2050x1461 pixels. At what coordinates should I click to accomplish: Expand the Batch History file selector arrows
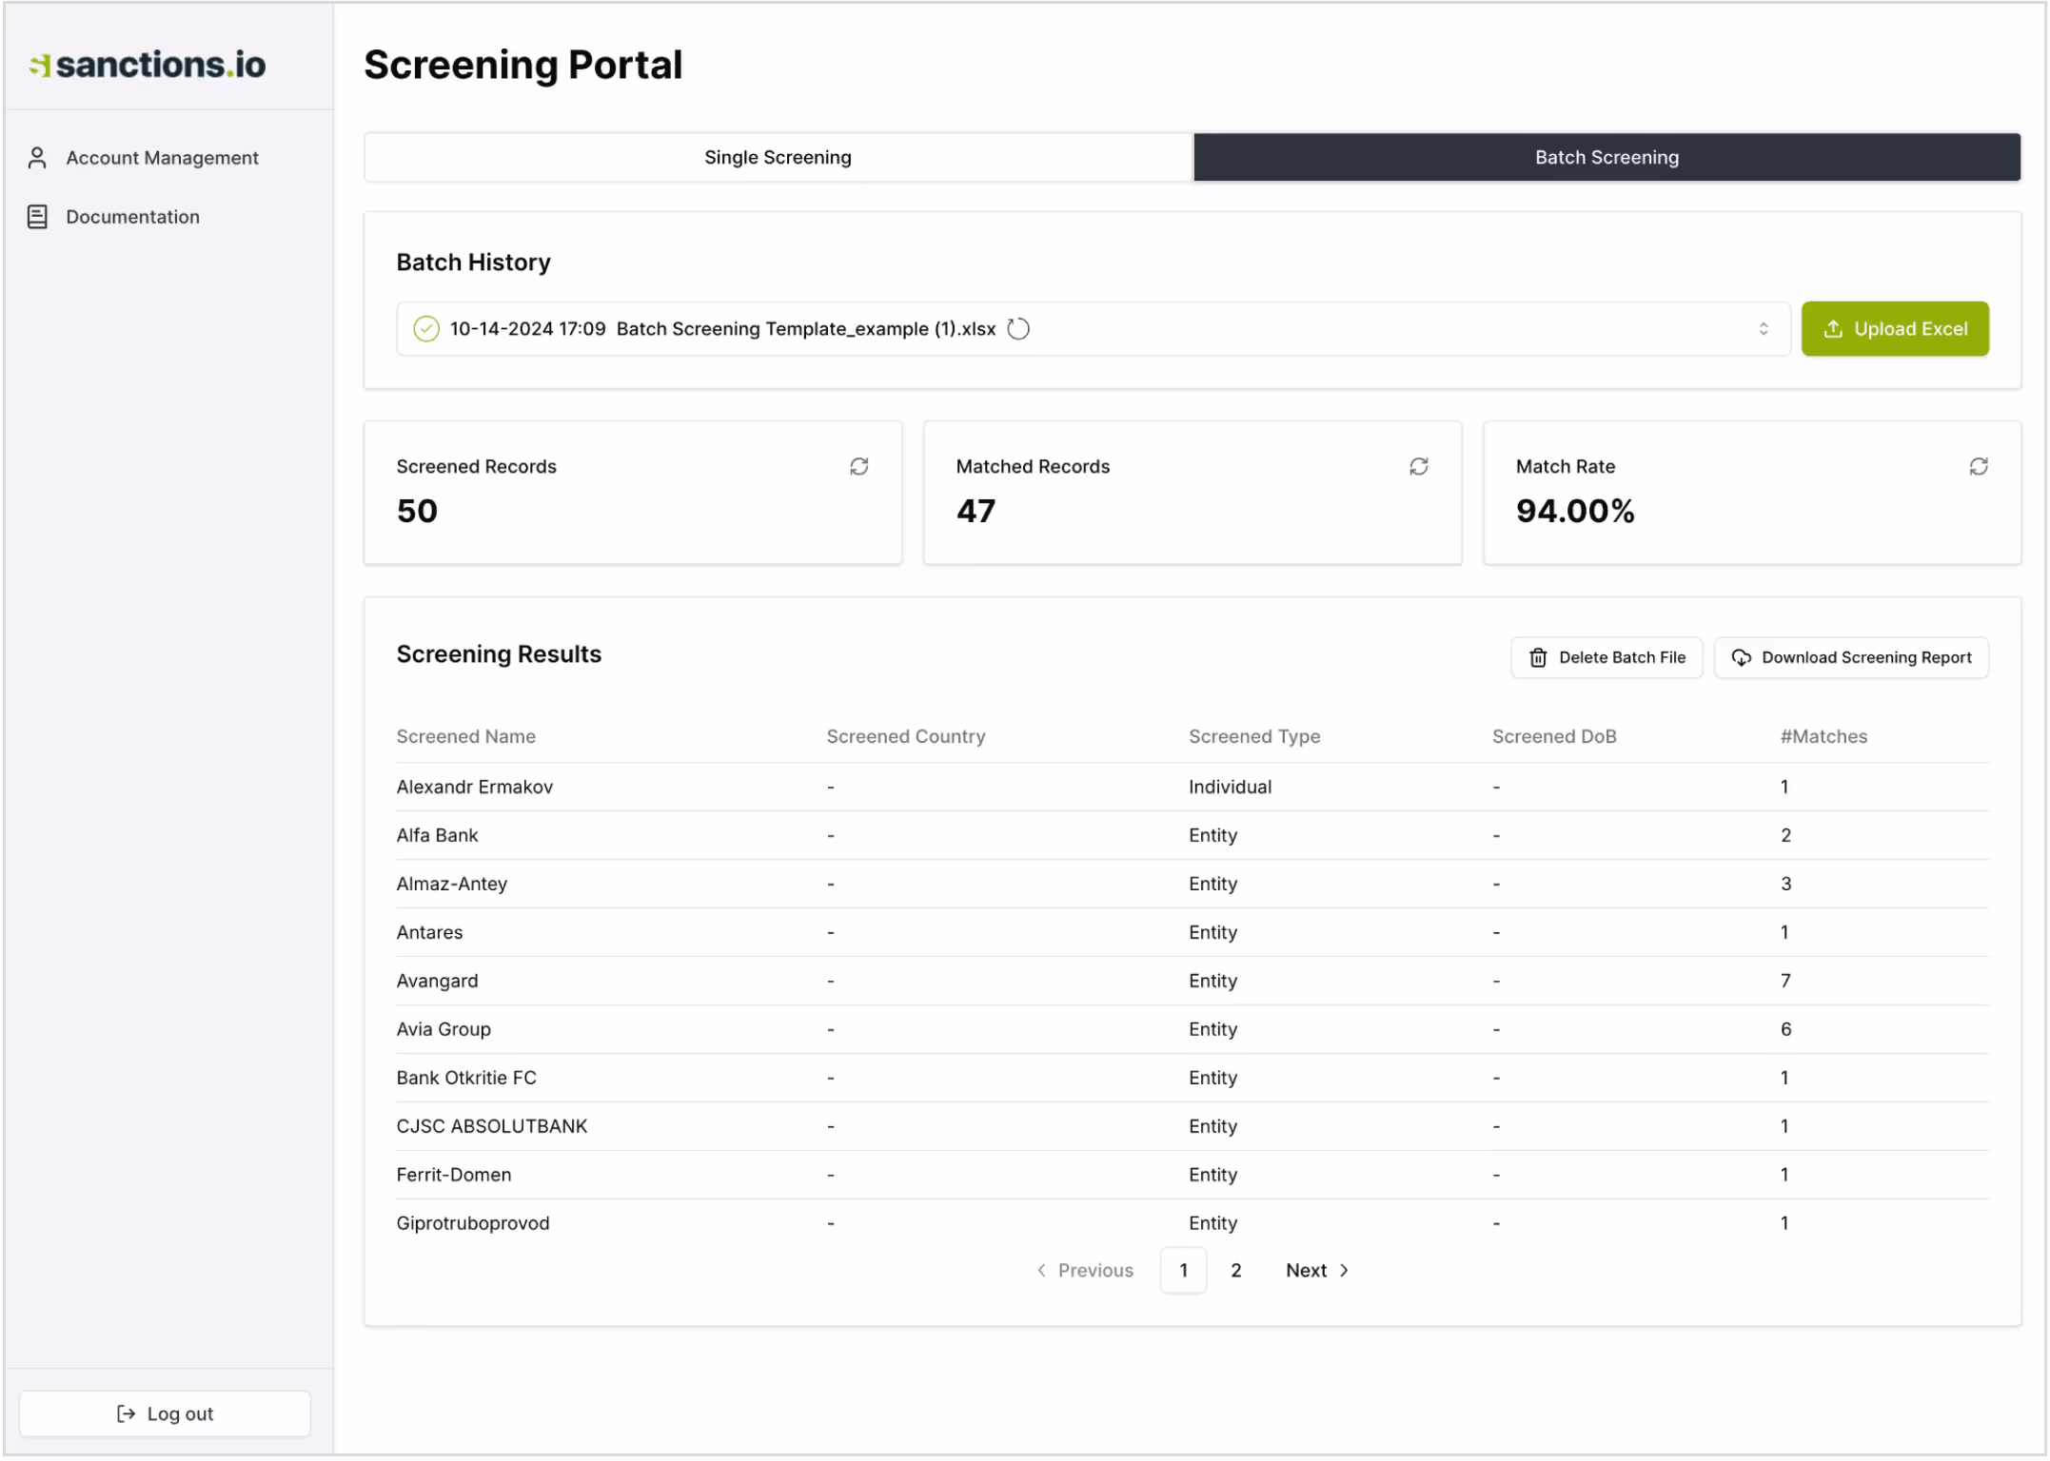point(1763,329)
